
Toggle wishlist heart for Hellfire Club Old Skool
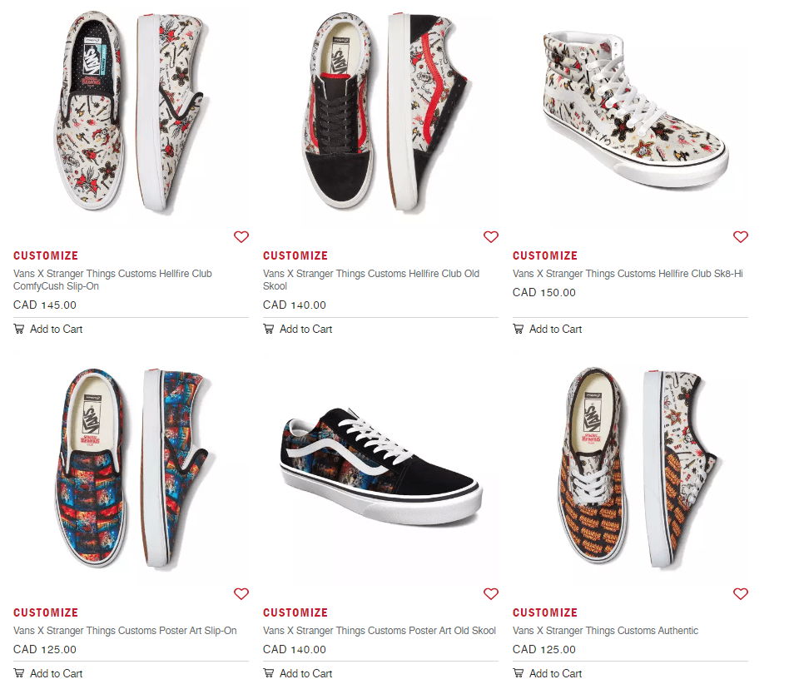coord(491,237)
